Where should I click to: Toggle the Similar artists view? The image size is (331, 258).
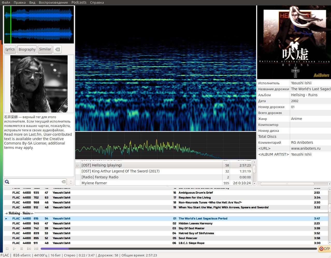pyautogui.click(x=45, y=49)
